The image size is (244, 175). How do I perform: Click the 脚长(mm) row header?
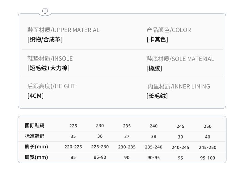tap(36, 147)
